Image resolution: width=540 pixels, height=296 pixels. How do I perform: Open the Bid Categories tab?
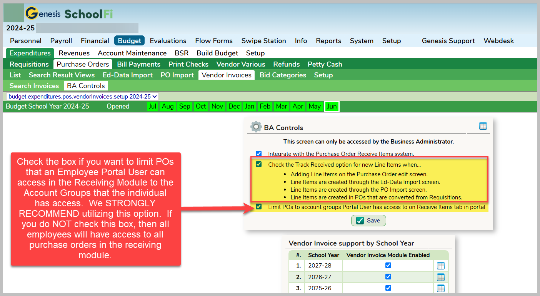283,75
